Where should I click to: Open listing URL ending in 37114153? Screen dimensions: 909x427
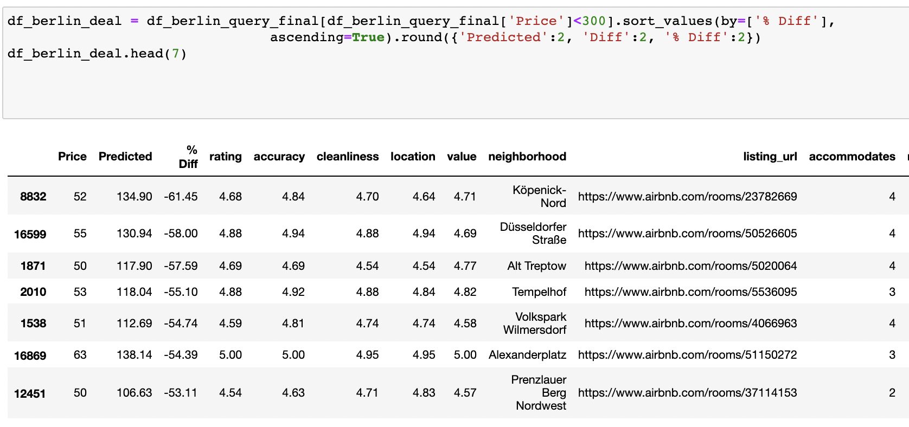click(687, 393)
